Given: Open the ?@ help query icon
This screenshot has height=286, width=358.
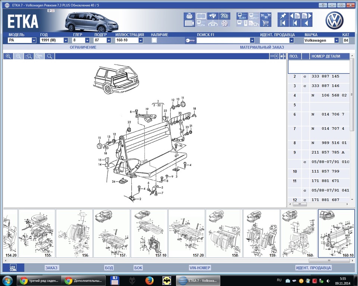Looking at the screenshot, I should 224,16.
